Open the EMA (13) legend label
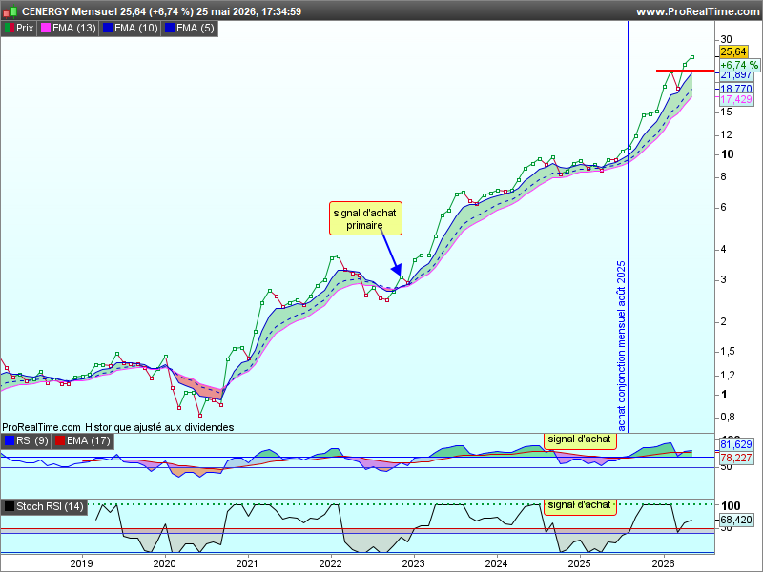This screenshot has height=572, width=763. (74, 29)
